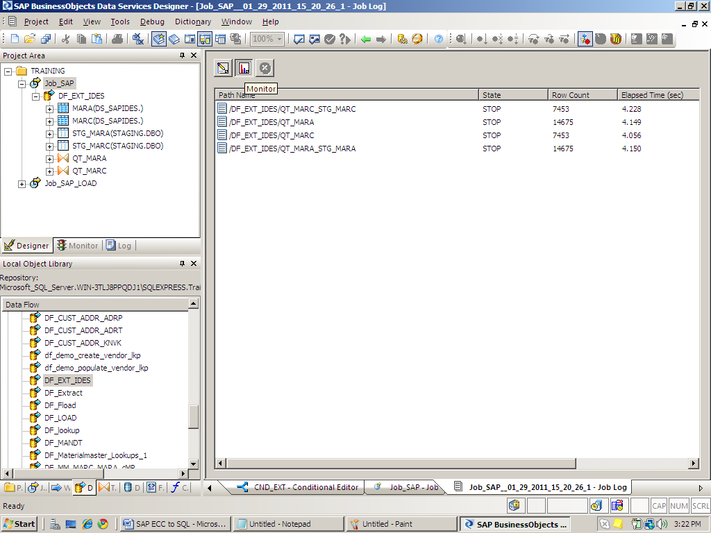The image size is (711, 533).
Task: Toggle the Local Object Library icon
Action: (x=159, y=39)
